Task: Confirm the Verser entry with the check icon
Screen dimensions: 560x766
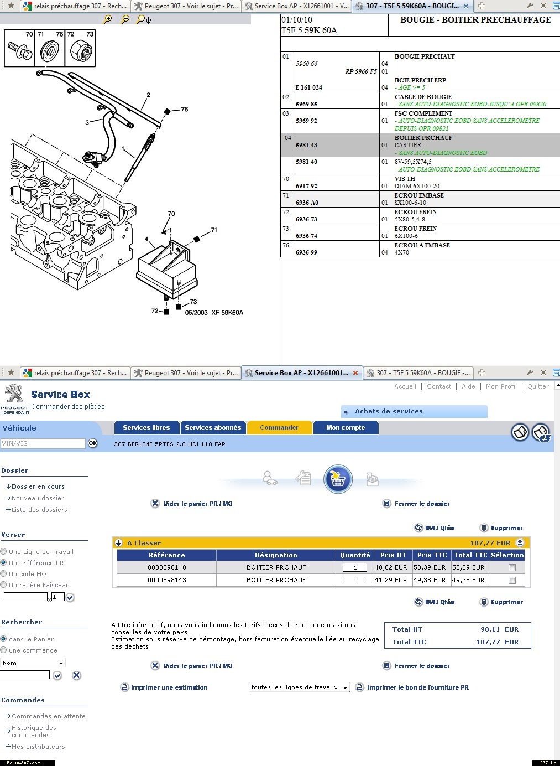Action: pos(70,597)
